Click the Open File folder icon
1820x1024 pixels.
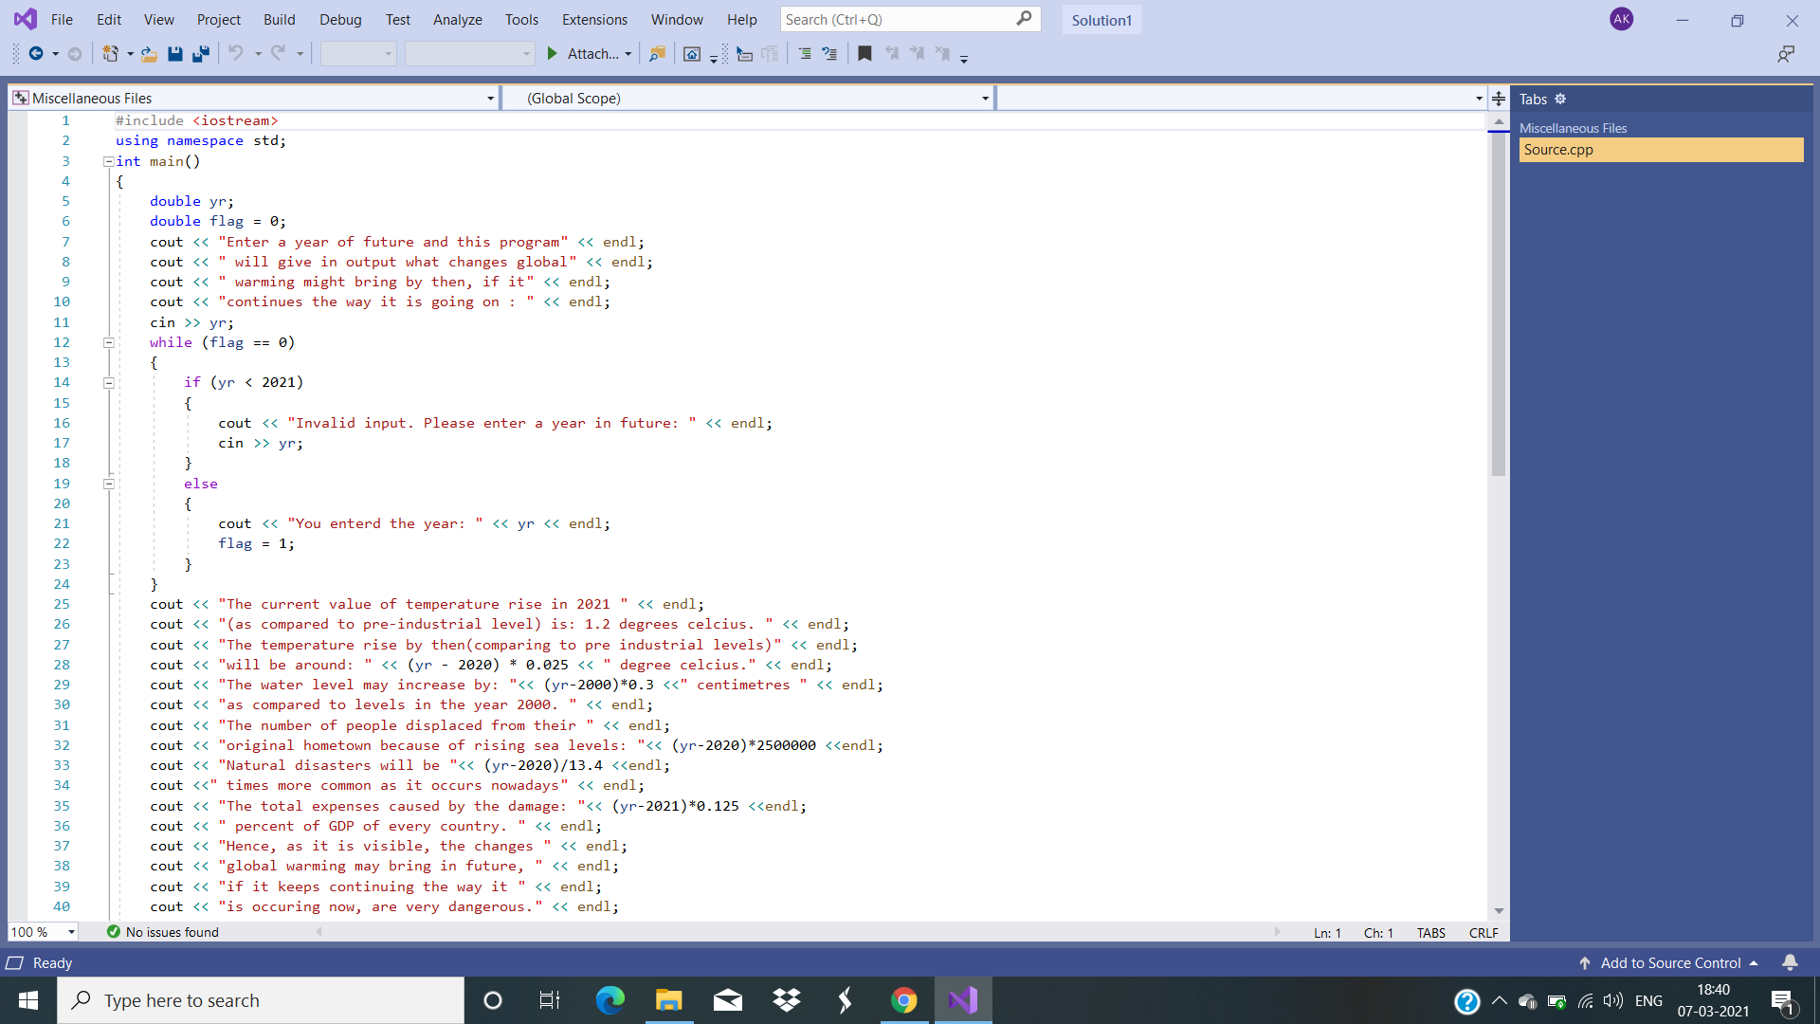click(x=149, y=54)
